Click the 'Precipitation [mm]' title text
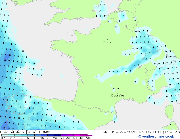This screenshot has height=139, width=180. click(18, 132)
